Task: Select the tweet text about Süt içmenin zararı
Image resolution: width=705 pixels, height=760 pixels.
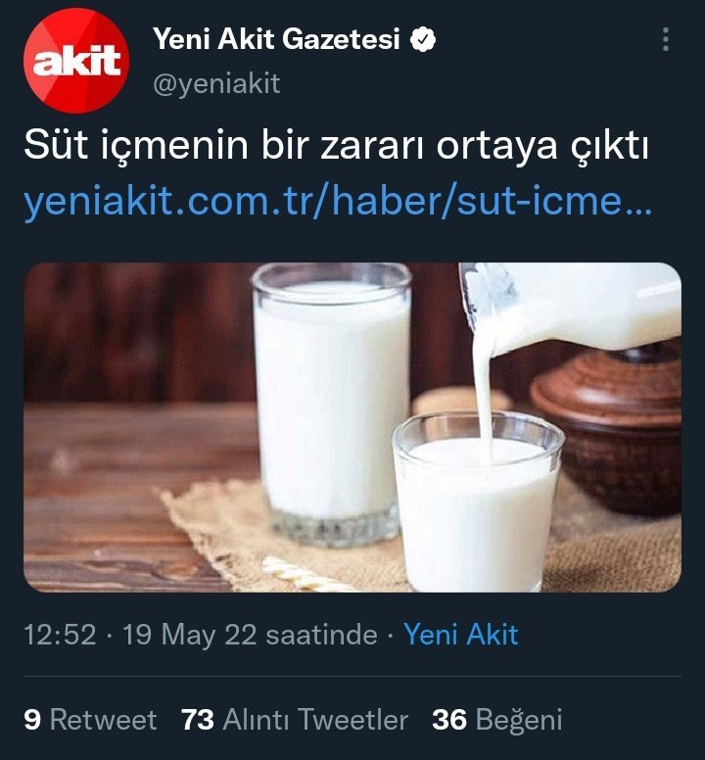Action: point(336,145)
